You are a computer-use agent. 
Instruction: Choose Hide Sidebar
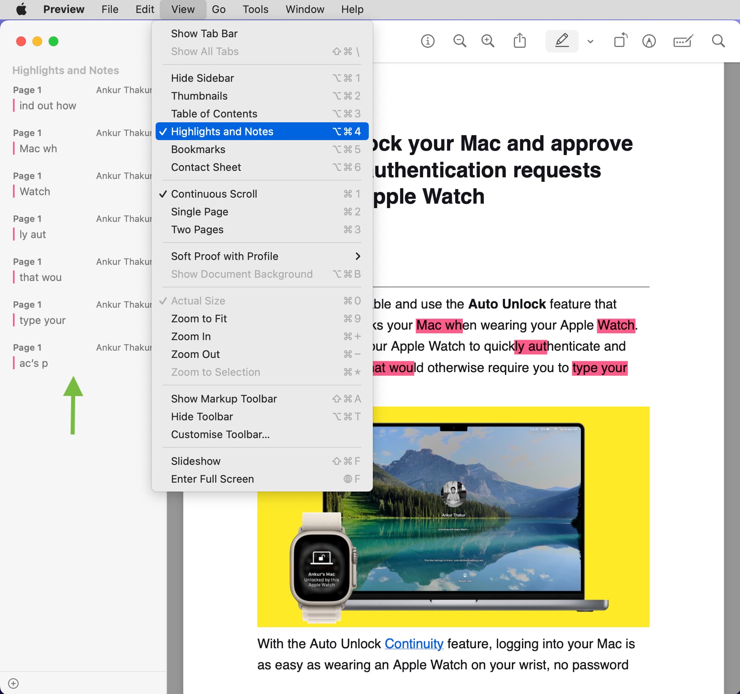point(262,78)
